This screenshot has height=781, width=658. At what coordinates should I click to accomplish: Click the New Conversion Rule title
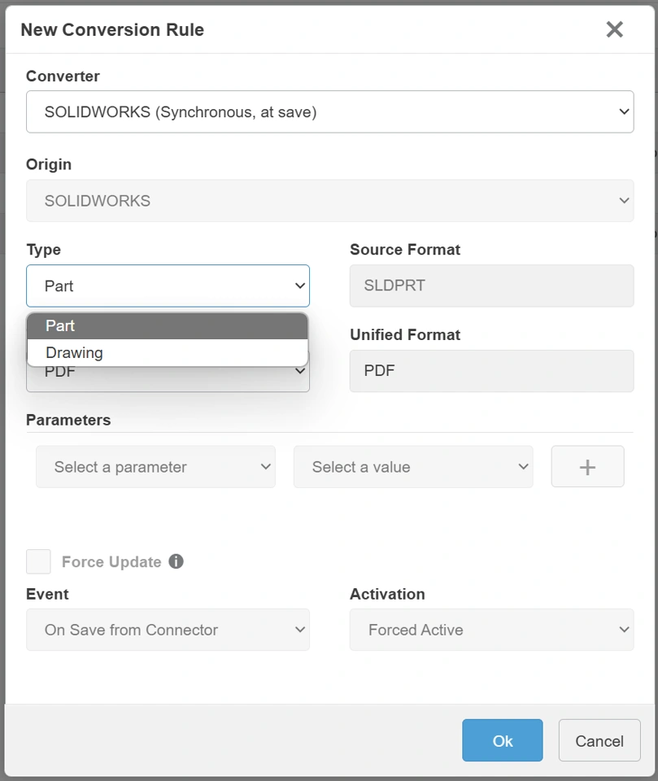(x=112, y=30)
